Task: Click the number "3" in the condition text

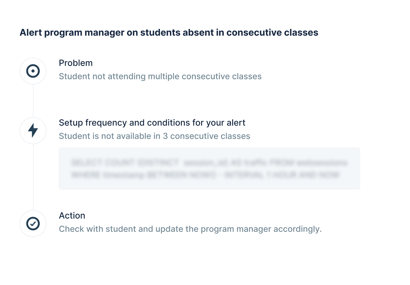Action: coord(165,136)
